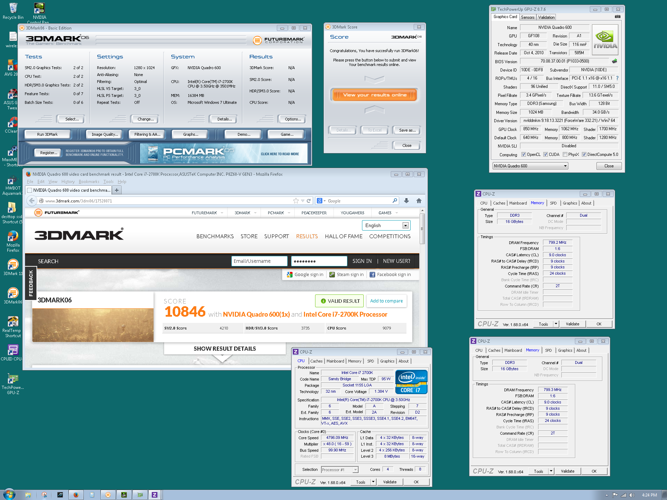This screenshot has height=500, width=667.
Task: Click the Intel Core i7 badge in CPU-Z
Action: click(x=411, y=382)
